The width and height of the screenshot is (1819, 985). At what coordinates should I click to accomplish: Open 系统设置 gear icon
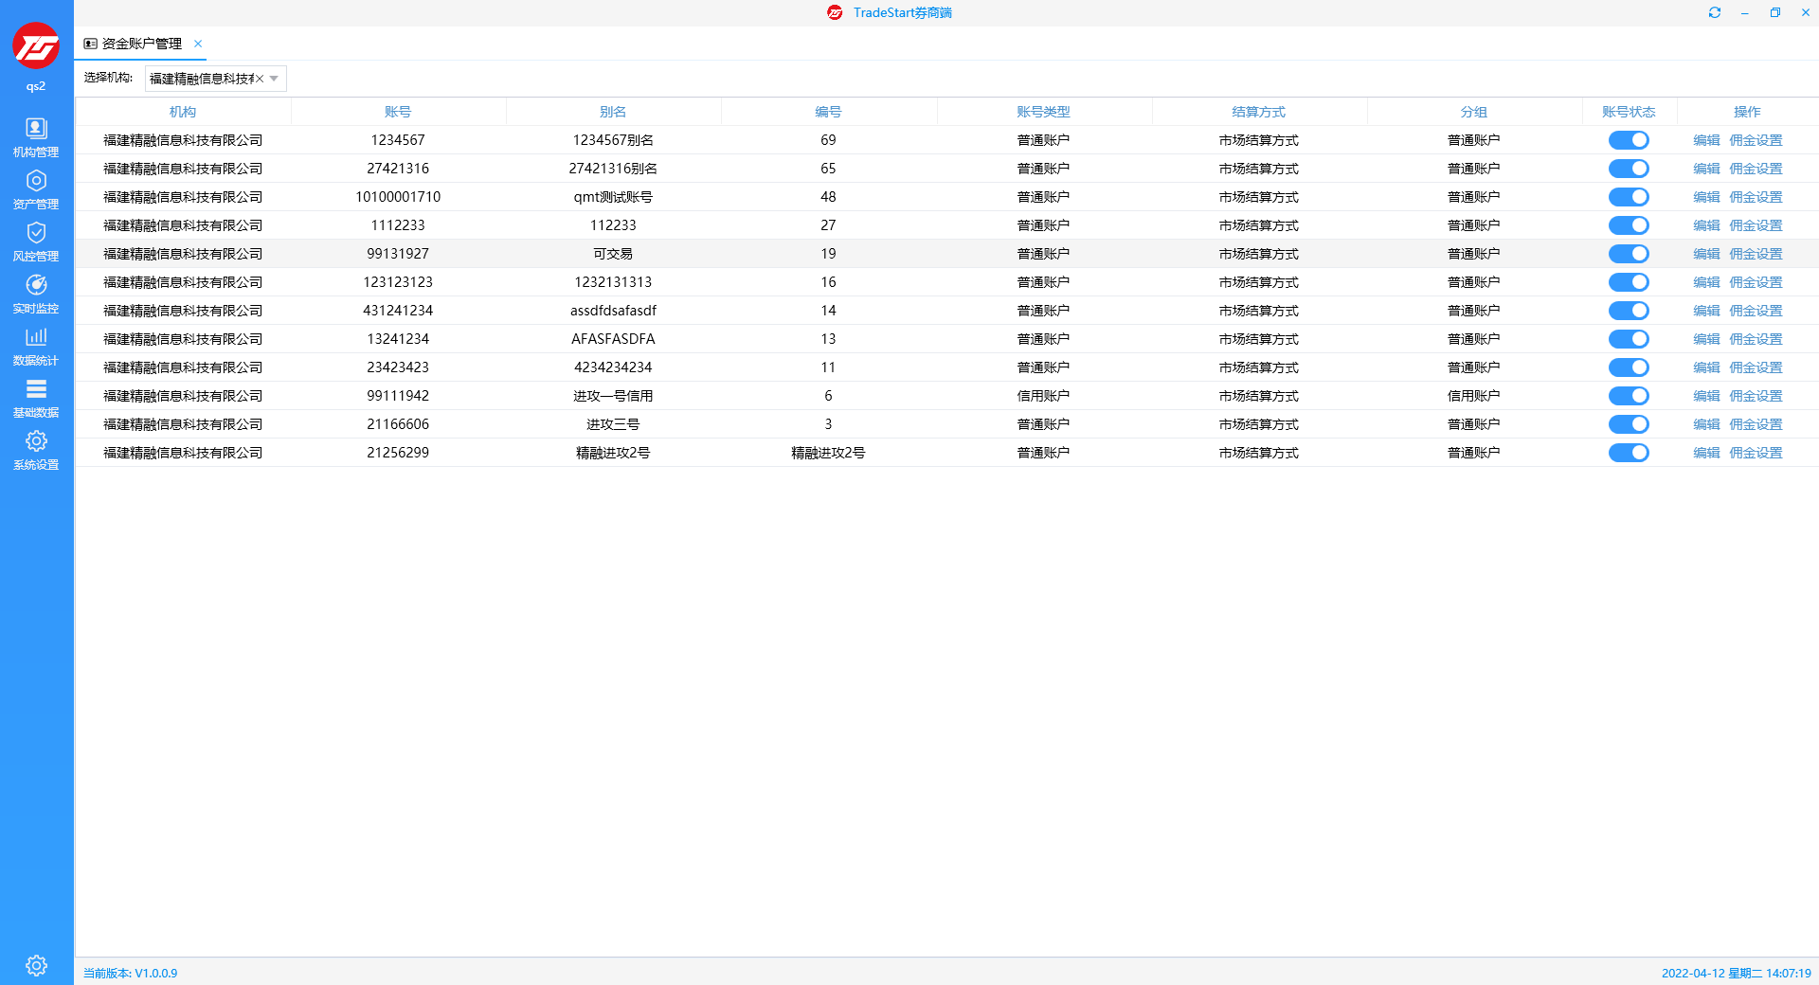pos(36,449)
